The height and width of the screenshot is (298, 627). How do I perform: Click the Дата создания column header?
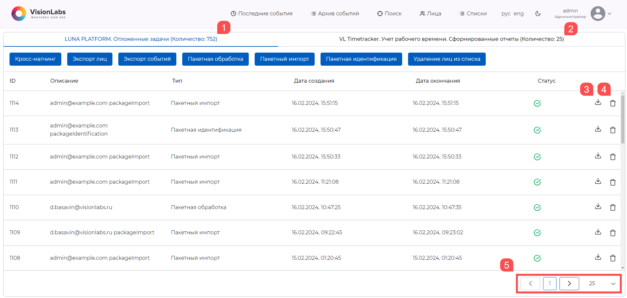pos(314,81)
